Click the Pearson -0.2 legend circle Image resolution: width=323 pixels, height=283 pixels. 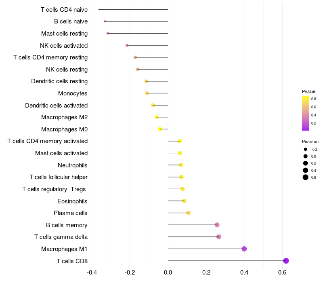(306, 149)
